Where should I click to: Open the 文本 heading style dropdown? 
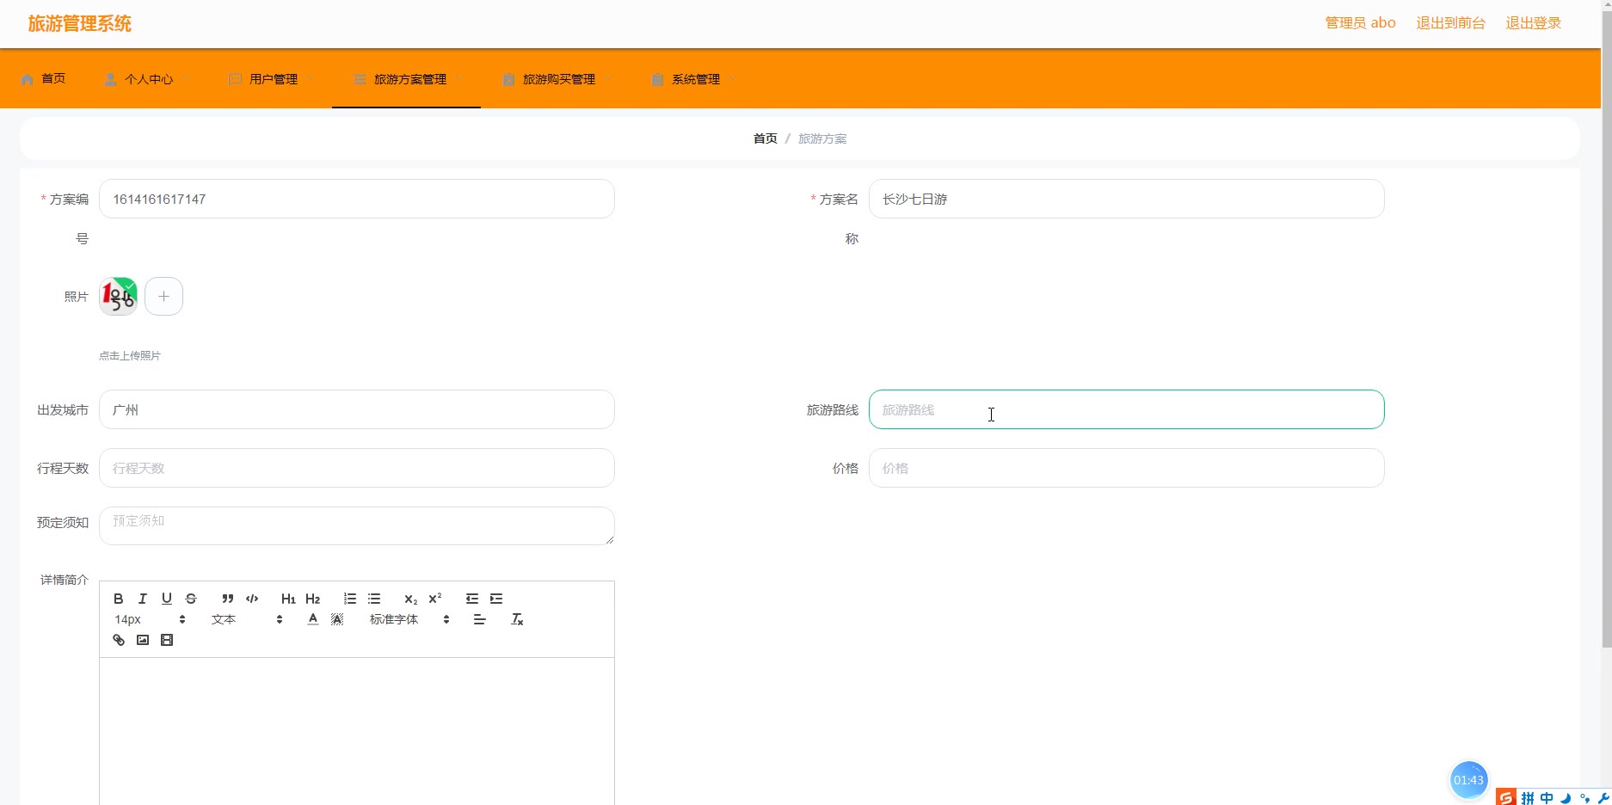[x=247, y=619]
